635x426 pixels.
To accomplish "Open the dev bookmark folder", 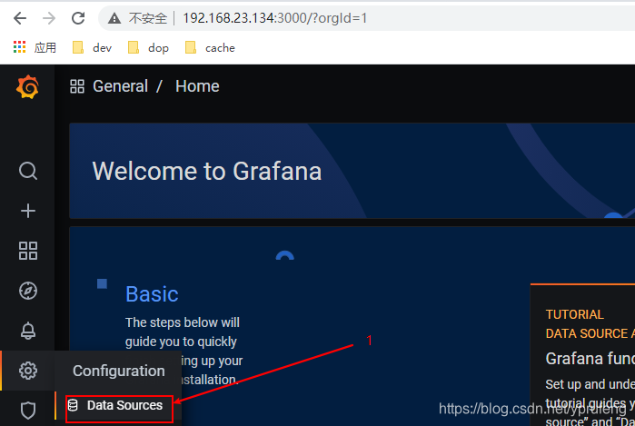I will pyautogui.click(x=92, y=48).
